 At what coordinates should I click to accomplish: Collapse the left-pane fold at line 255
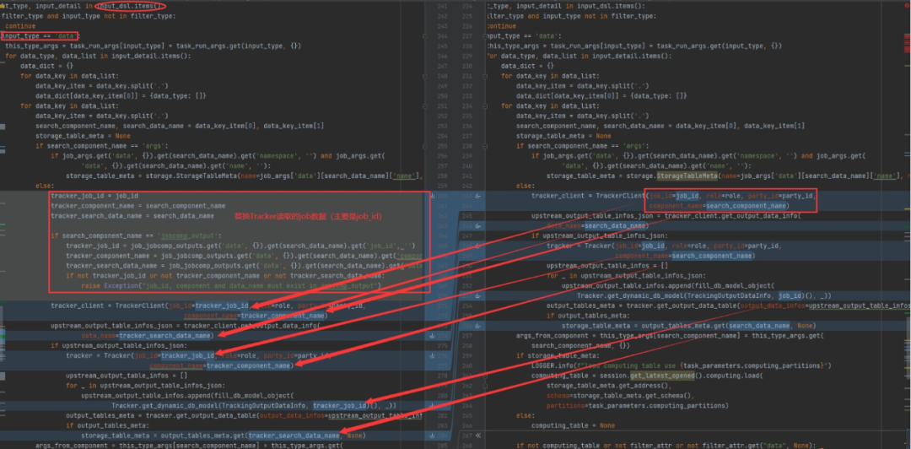(x=426, y=145)
